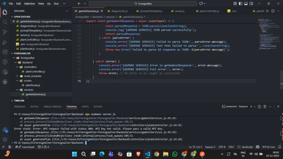Switch to diagonostic.js editor tab
The image size is (283, 159).
pyautogui.click(x=118, y=11)
